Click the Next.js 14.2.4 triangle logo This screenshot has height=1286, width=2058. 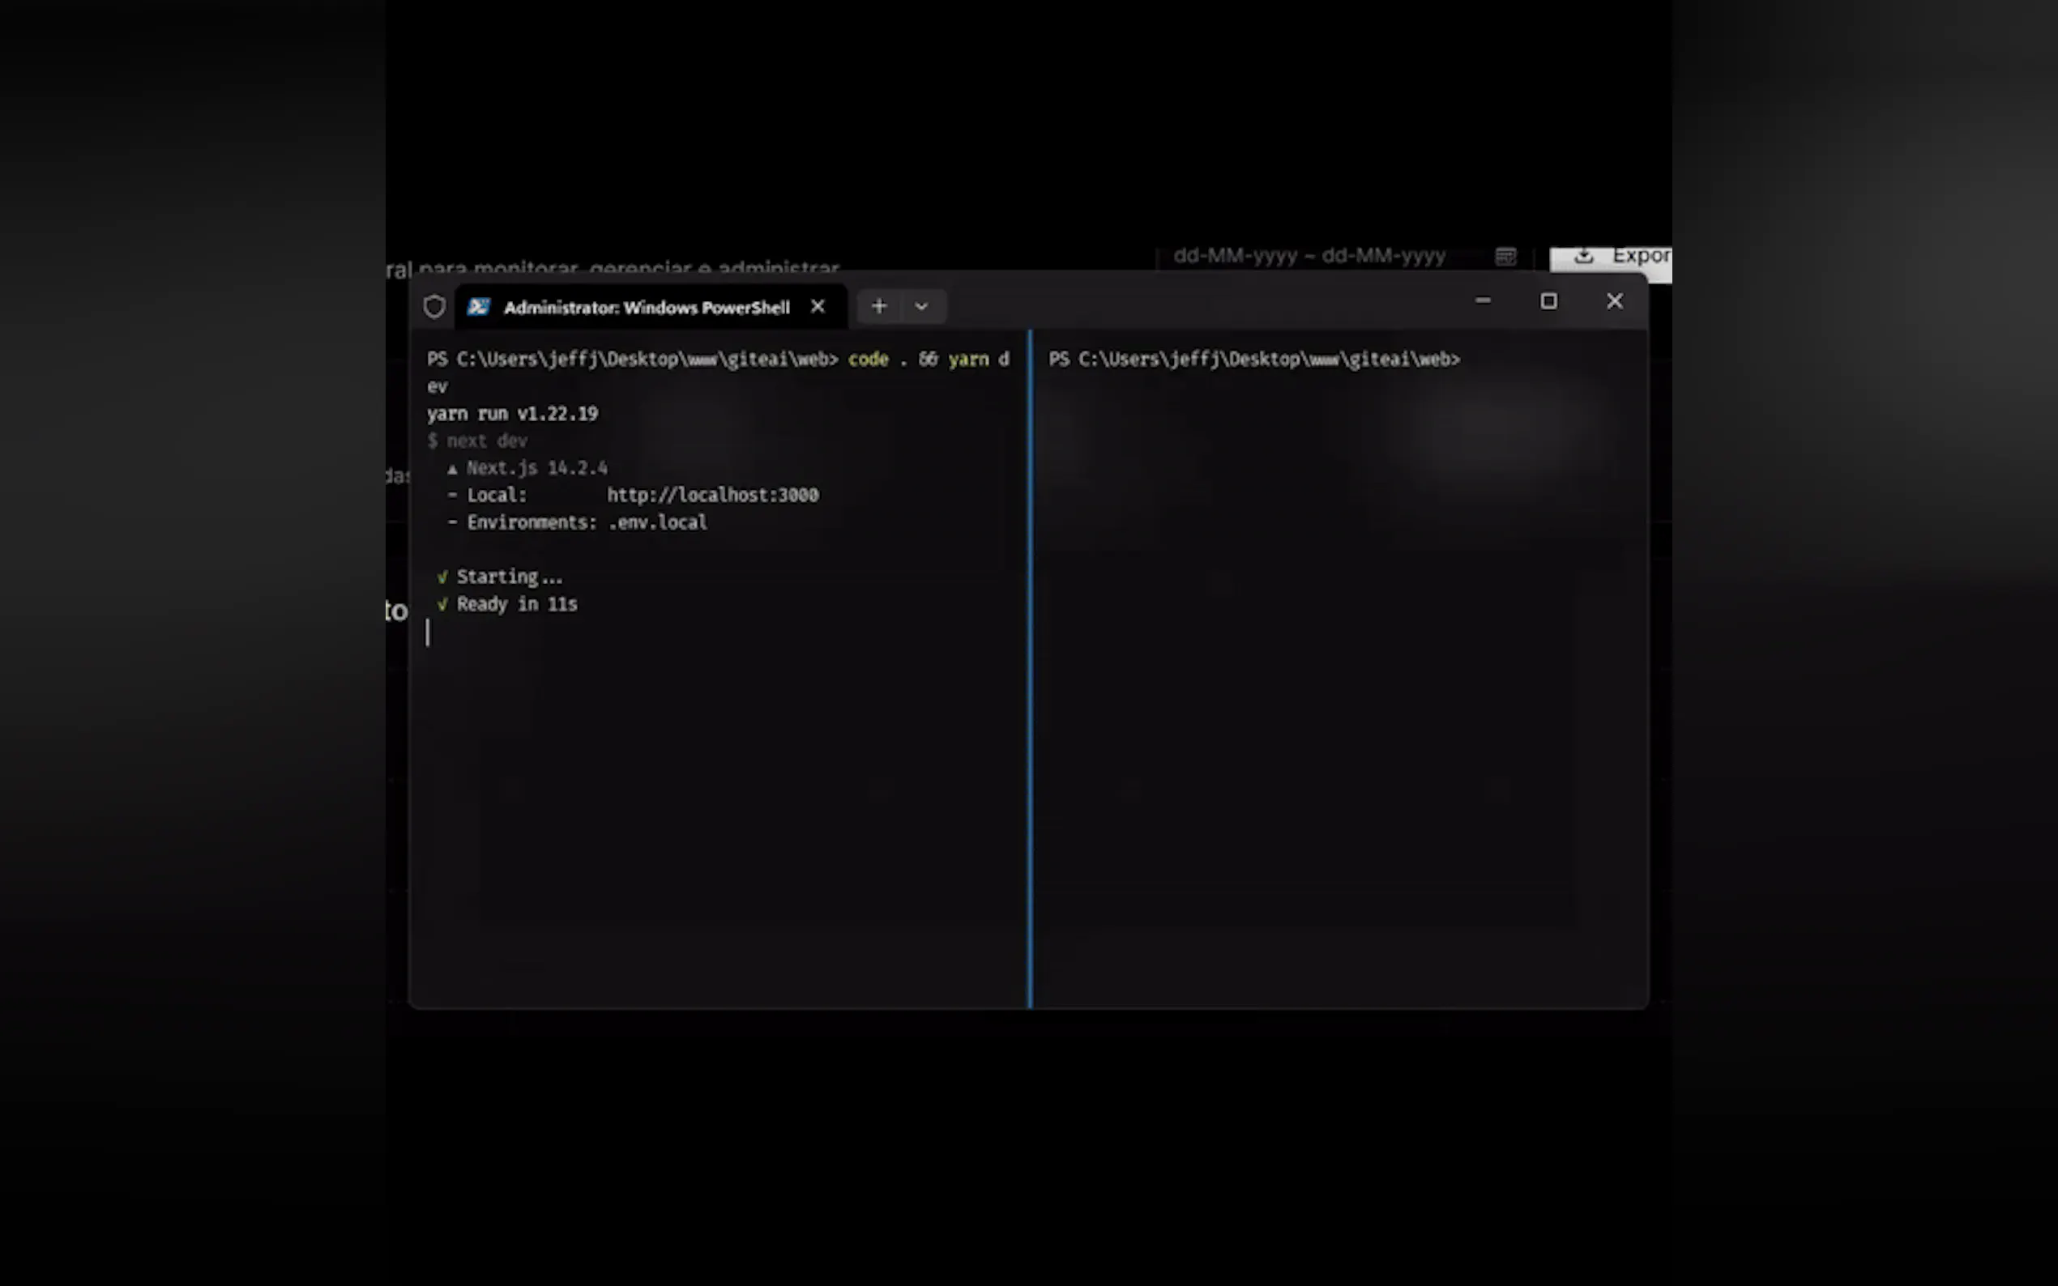[453, 469]
